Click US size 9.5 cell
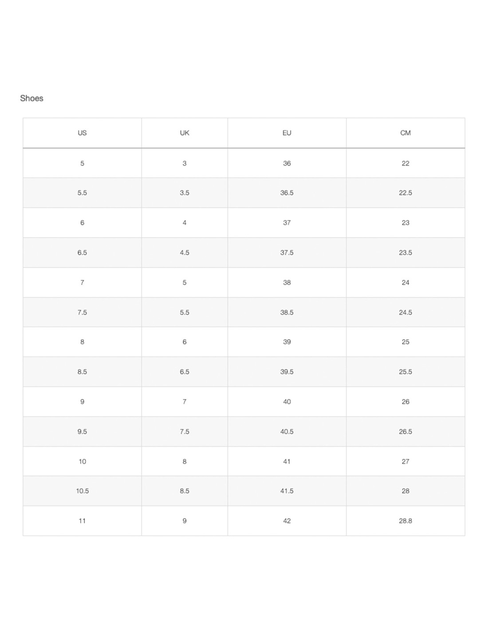This screenshot has height=631, width=488. 82,432
